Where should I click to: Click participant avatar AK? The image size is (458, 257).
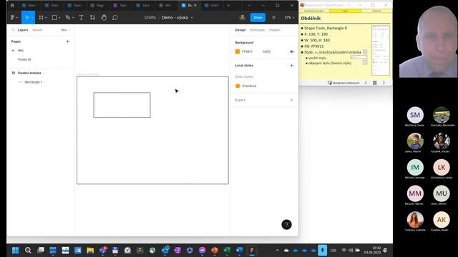[442, 220]
